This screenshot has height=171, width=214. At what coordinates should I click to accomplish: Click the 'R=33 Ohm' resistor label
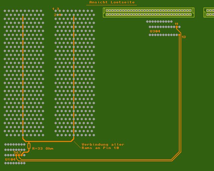point(43,148)
